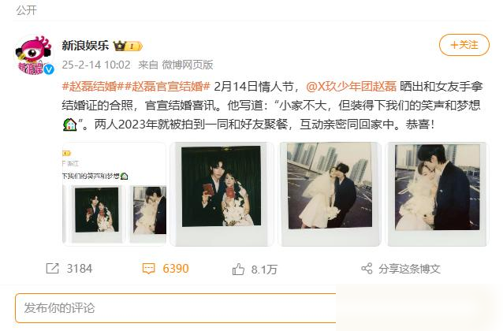Open fourth photo of couple embracing
Viewport: 503px width, 331px height.
coord(437,194)
